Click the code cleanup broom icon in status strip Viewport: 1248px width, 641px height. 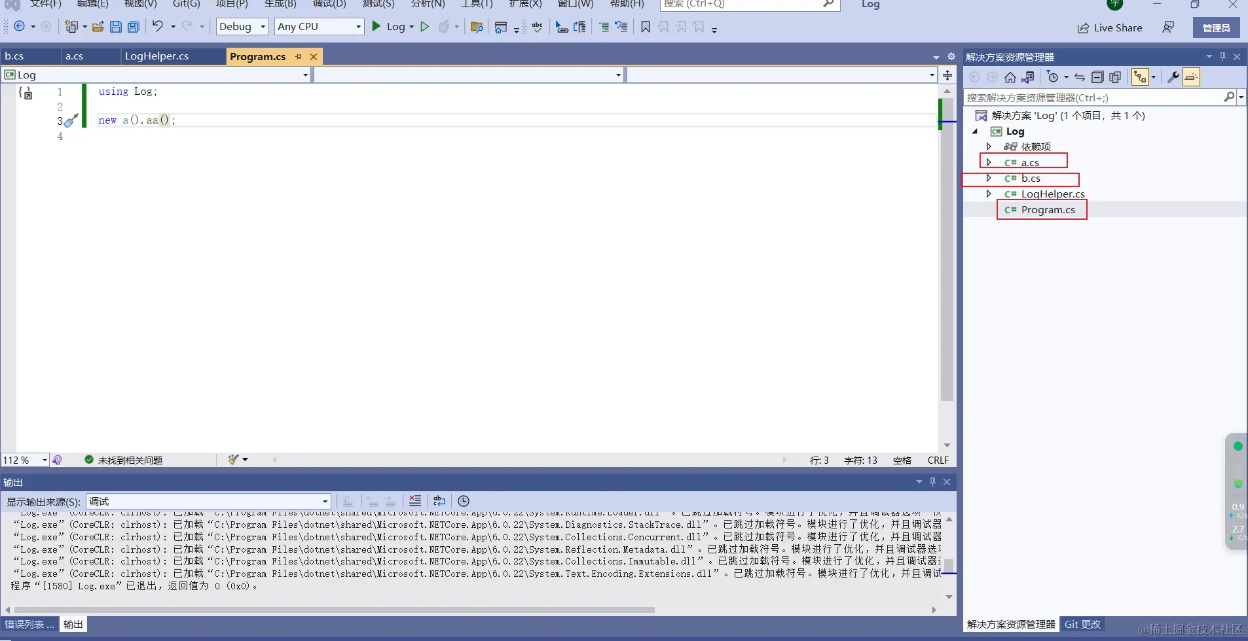(234, 460)
